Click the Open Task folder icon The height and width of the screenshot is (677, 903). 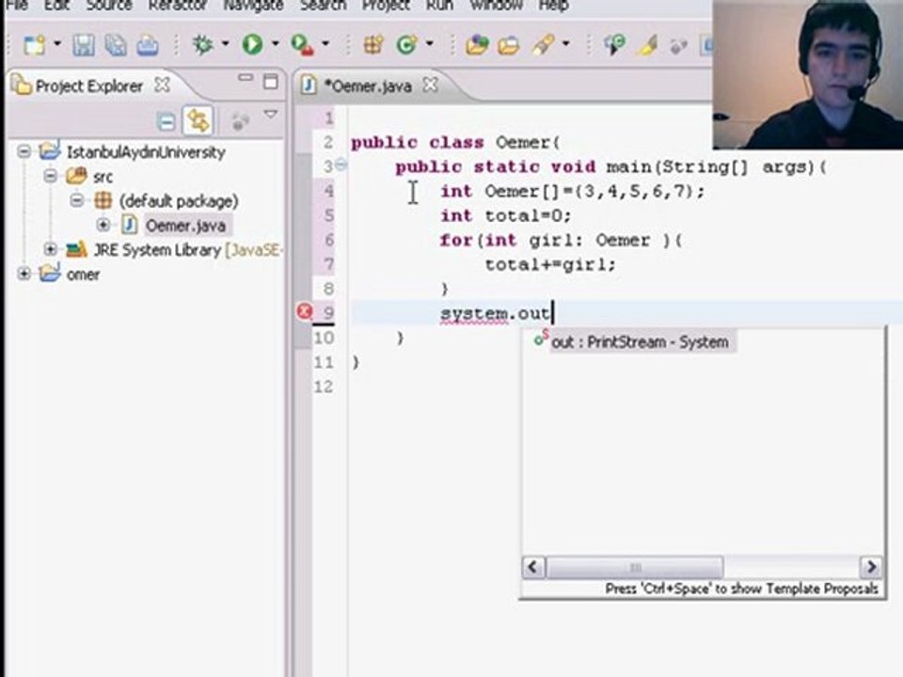(509, 44)
